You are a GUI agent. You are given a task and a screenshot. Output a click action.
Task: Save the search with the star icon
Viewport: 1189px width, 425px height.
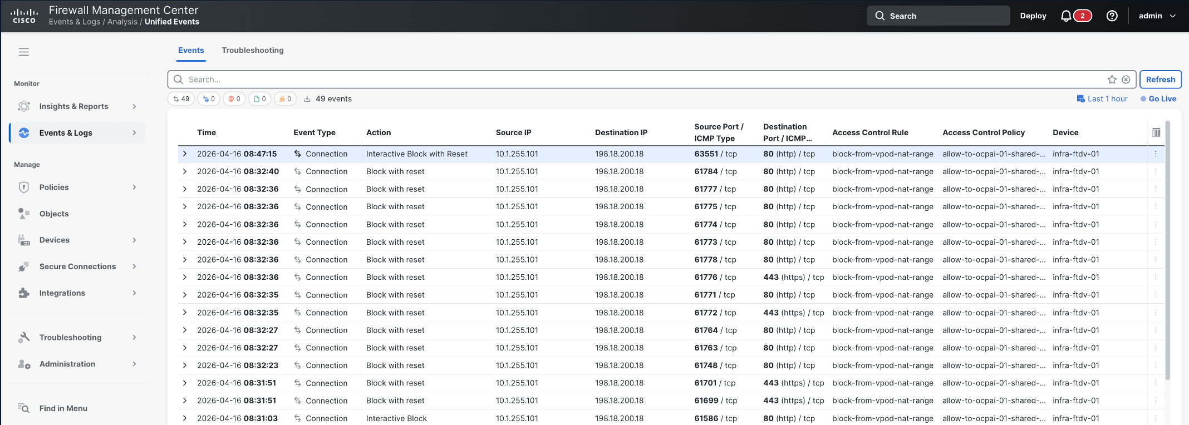click(1112, 80)
